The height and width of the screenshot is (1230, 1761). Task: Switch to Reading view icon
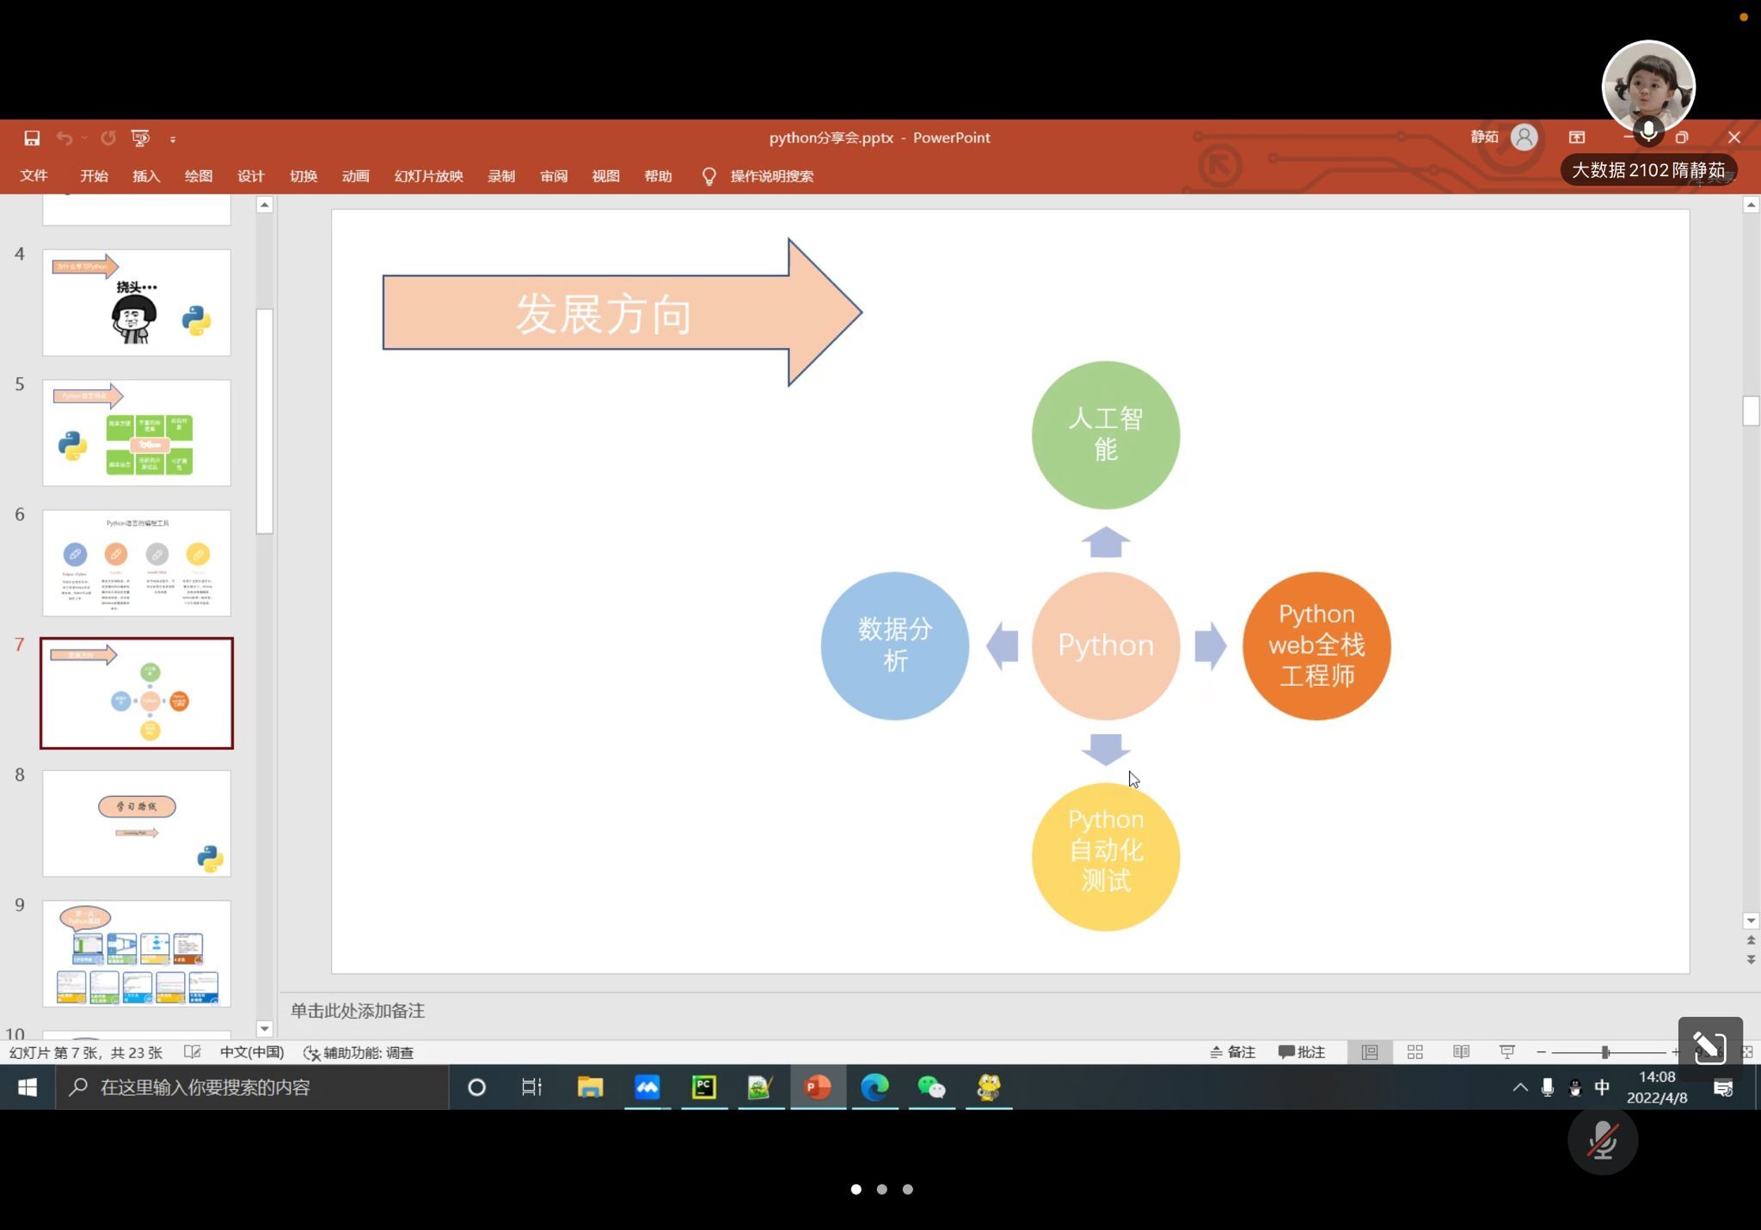(x=1461, y=1052)
